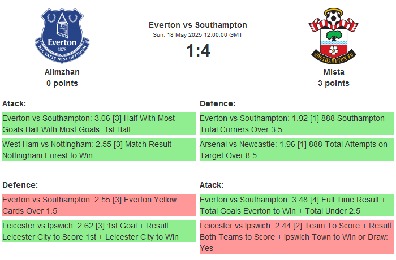Click the red Ipswich Town to Win or Draw bet
396x260 pixels.
296,237
